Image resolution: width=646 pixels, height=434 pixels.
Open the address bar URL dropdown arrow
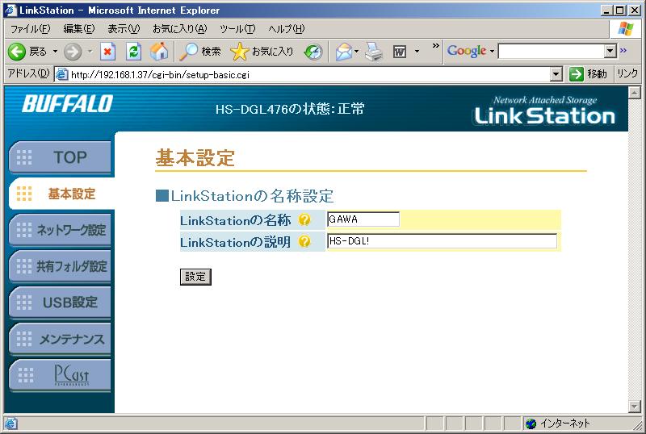[x=556, y=74]
